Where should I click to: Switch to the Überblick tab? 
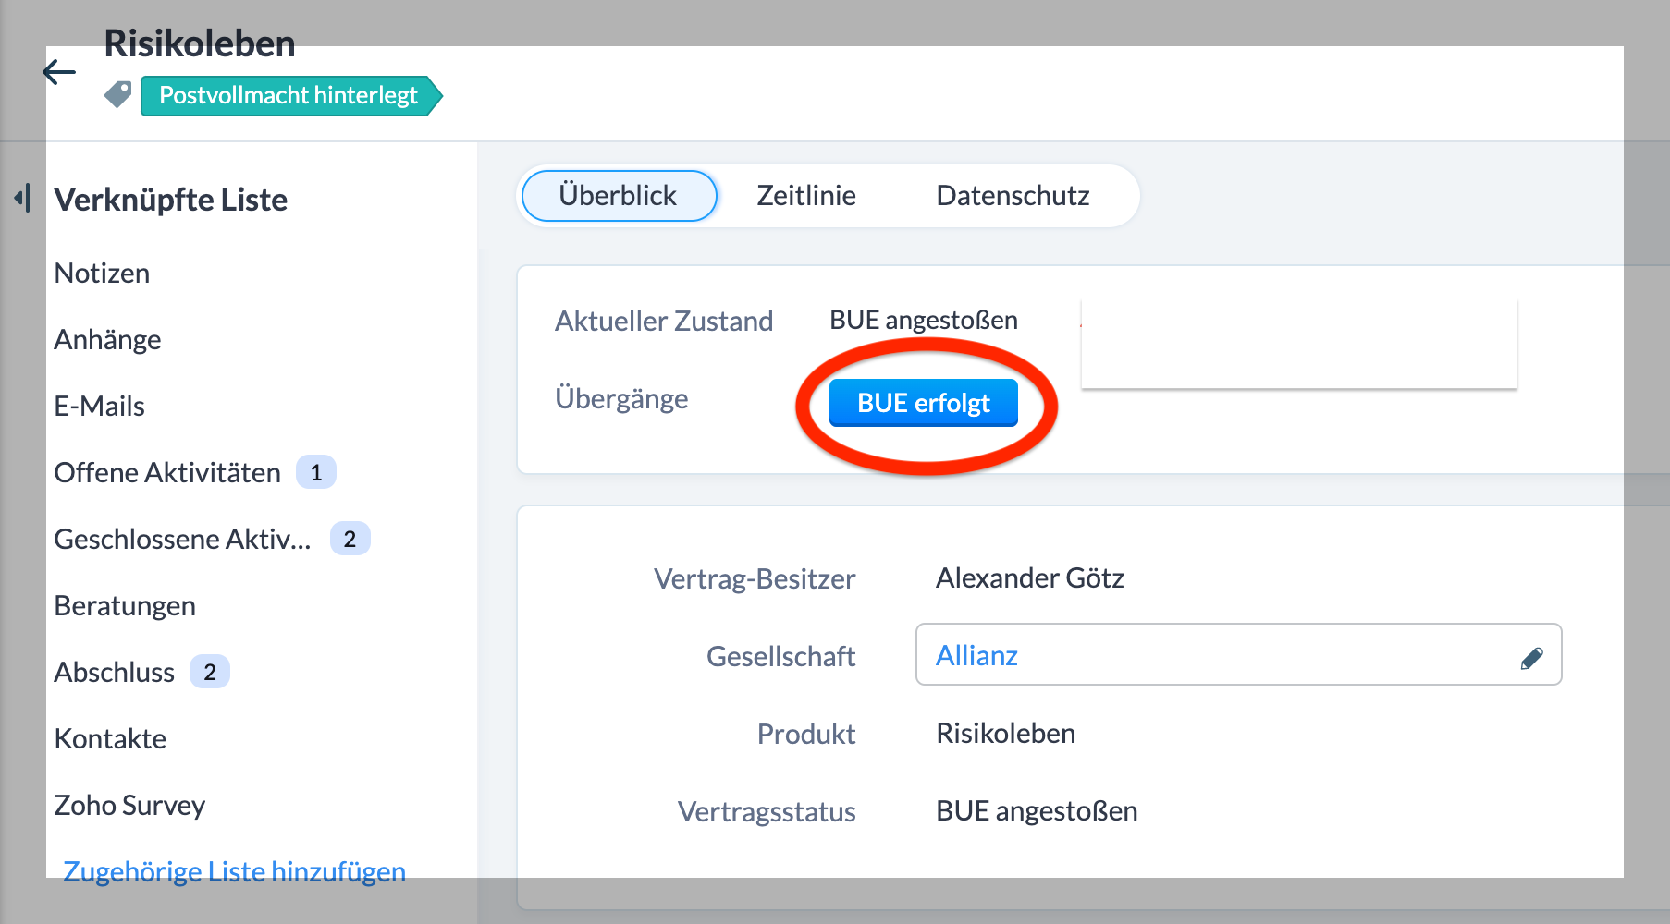[x=619, y=196]
